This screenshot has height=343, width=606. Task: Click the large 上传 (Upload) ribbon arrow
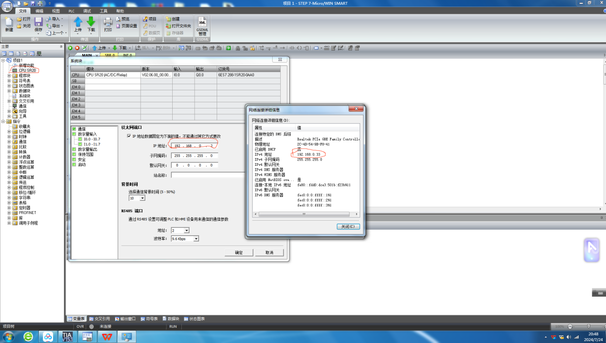coord(78,24)
